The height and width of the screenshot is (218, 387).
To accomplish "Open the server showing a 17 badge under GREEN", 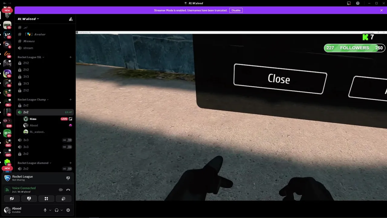I will 7,34.
